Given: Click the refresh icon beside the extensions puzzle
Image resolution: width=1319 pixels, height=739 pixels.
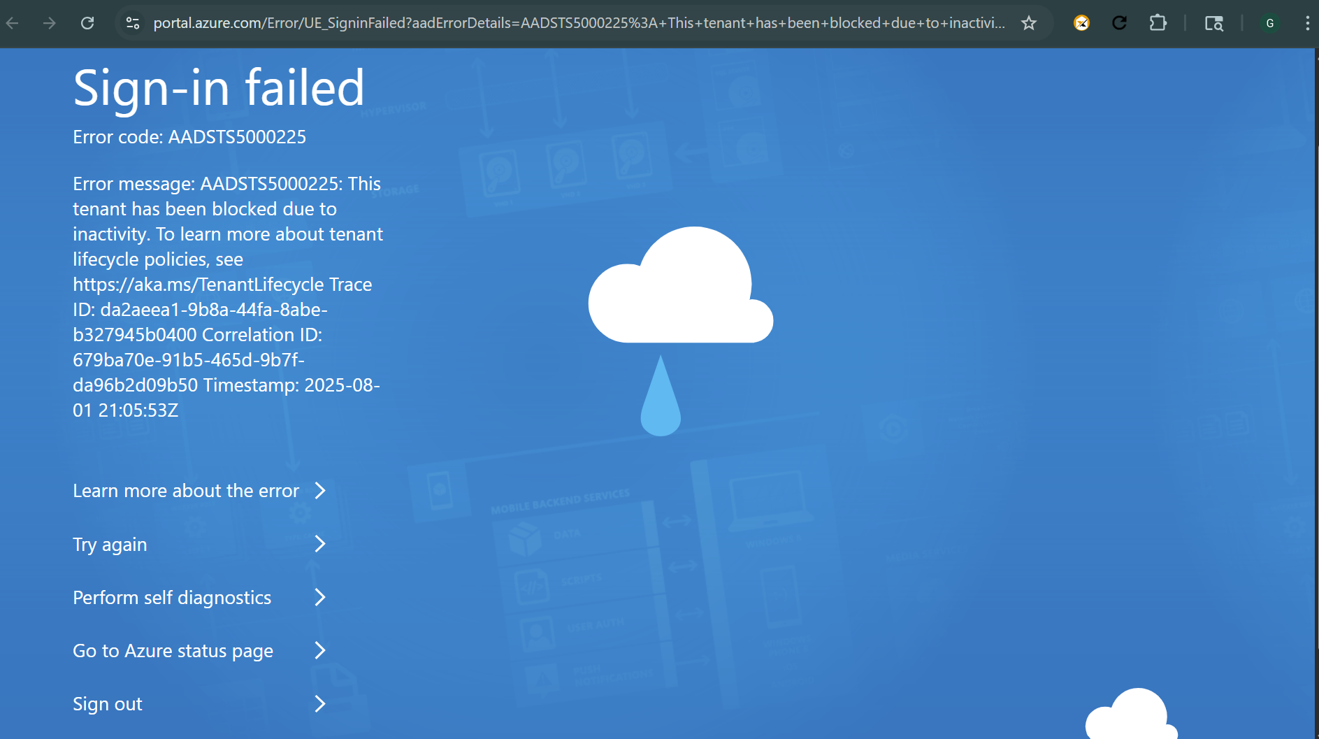Looking at the screenshot, I should [1120, 23].
